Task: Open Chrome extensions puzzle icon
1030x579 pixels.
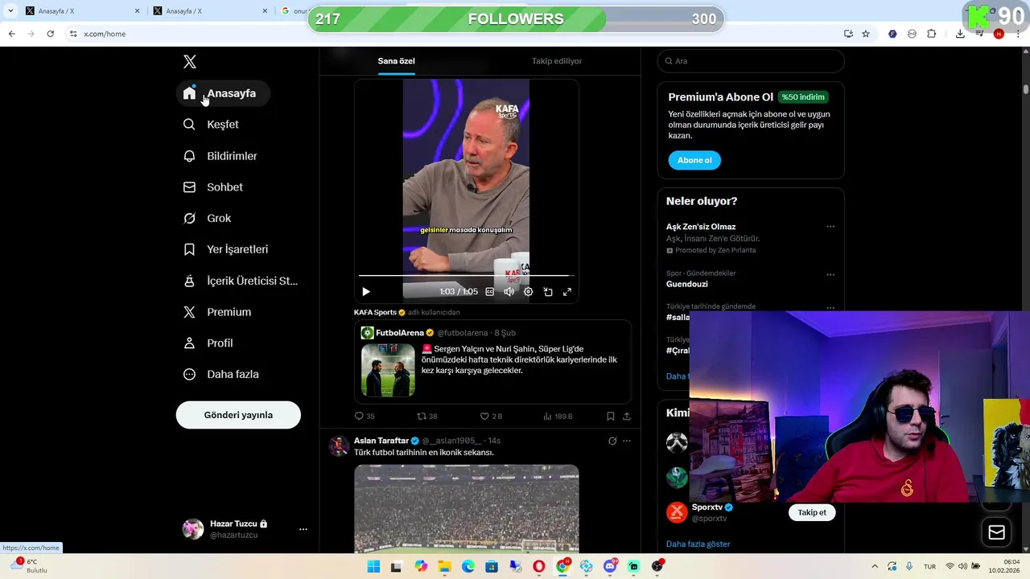Action: (932, 34)
